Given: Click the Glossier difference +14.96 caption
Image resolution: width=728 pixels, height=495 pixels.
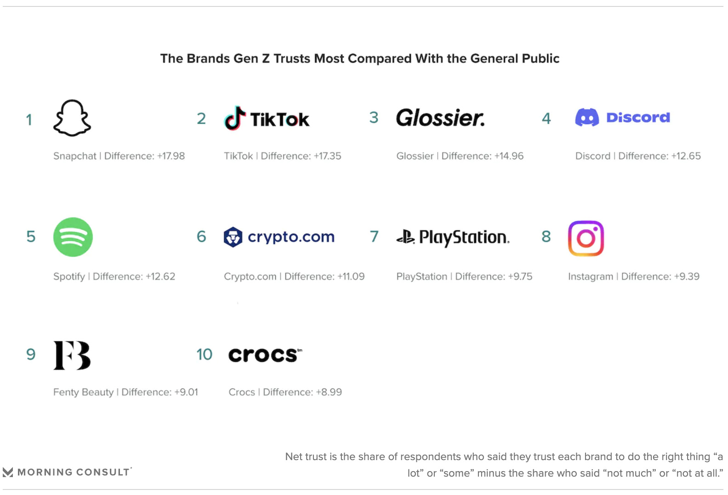Looking at the screenshot, I should [x=460, y=156].
